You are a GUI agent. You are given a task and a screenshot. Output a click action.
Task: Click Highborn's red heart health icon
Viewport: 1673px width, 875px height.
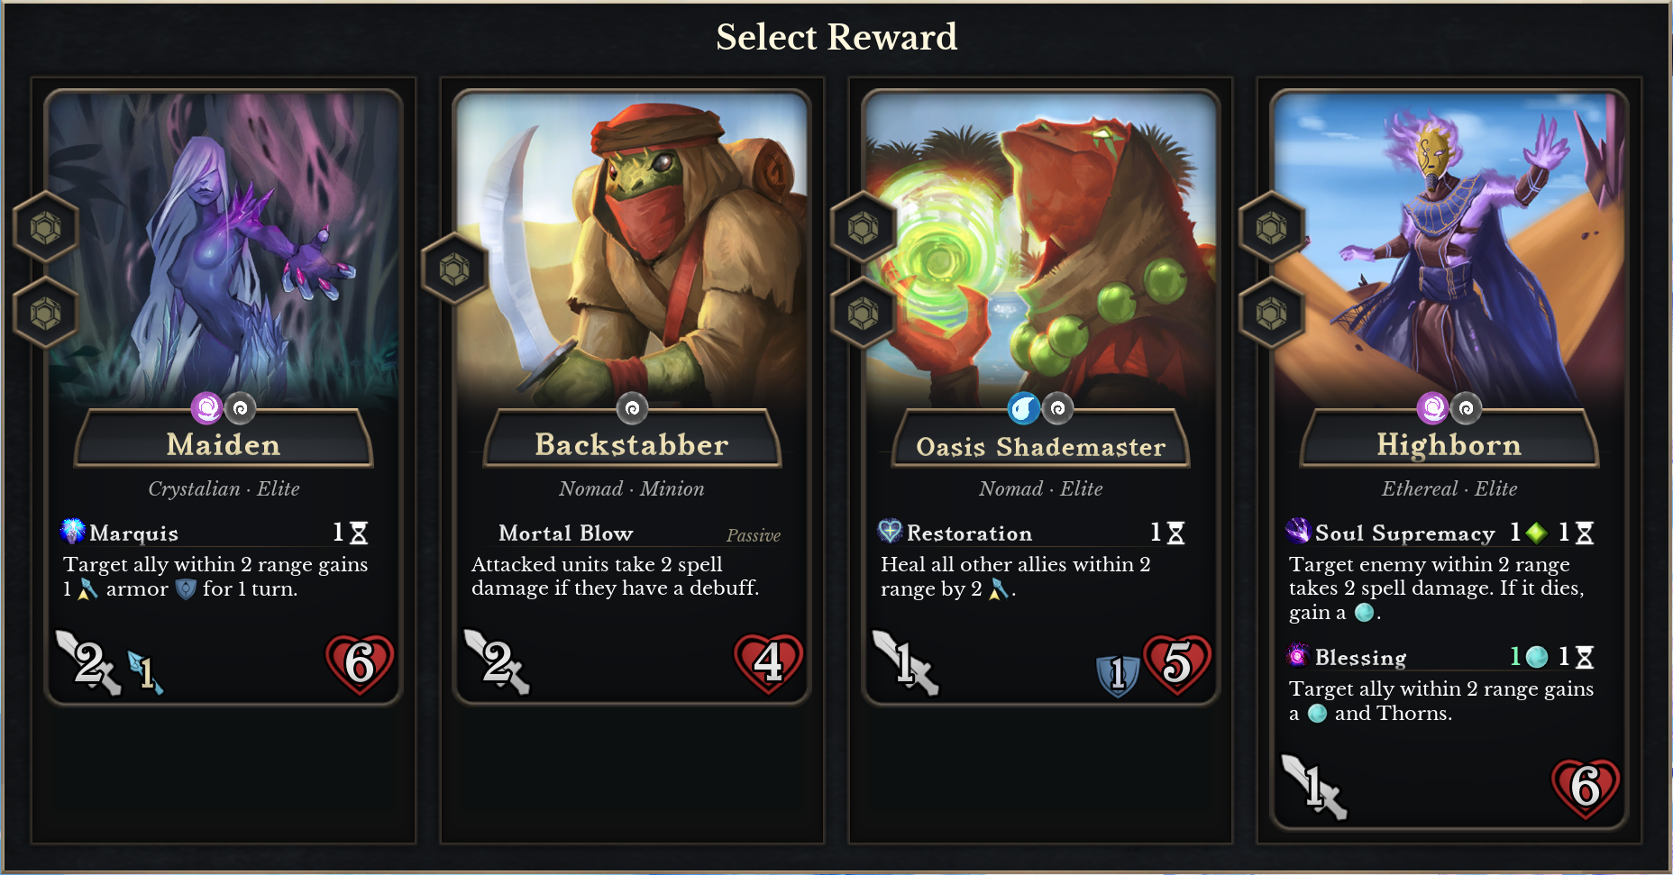coord(1586,788)
